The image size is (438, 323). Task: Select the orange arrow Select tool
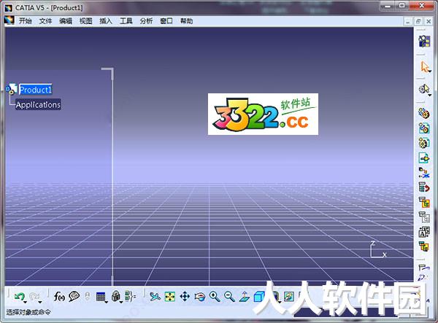(x=425, y=66)
